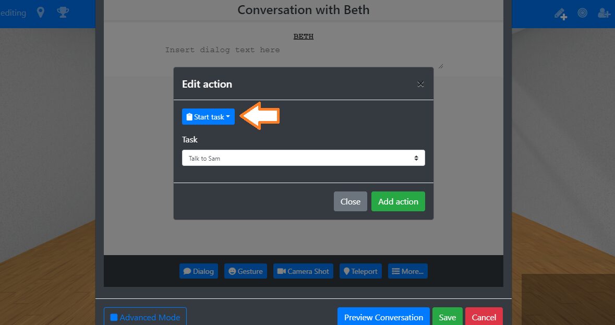Close the Edit action dialog with X
The width and height of the screenshot is (615, 325).
point(420,84)
